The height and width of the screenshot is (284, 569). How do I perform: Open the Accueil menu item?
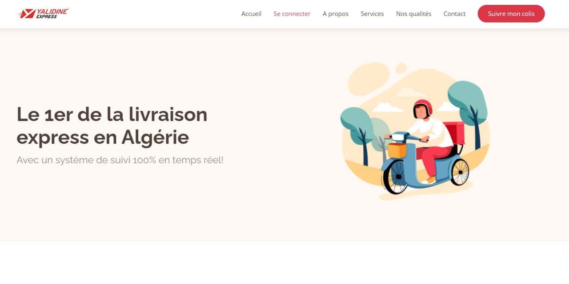coord(251,14)
